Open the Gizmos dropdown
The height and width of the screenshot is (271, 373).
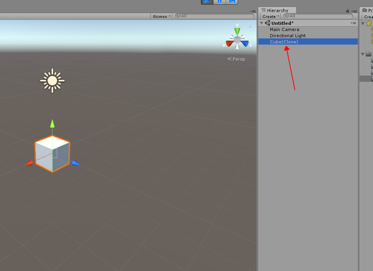[x=161, y=16]
